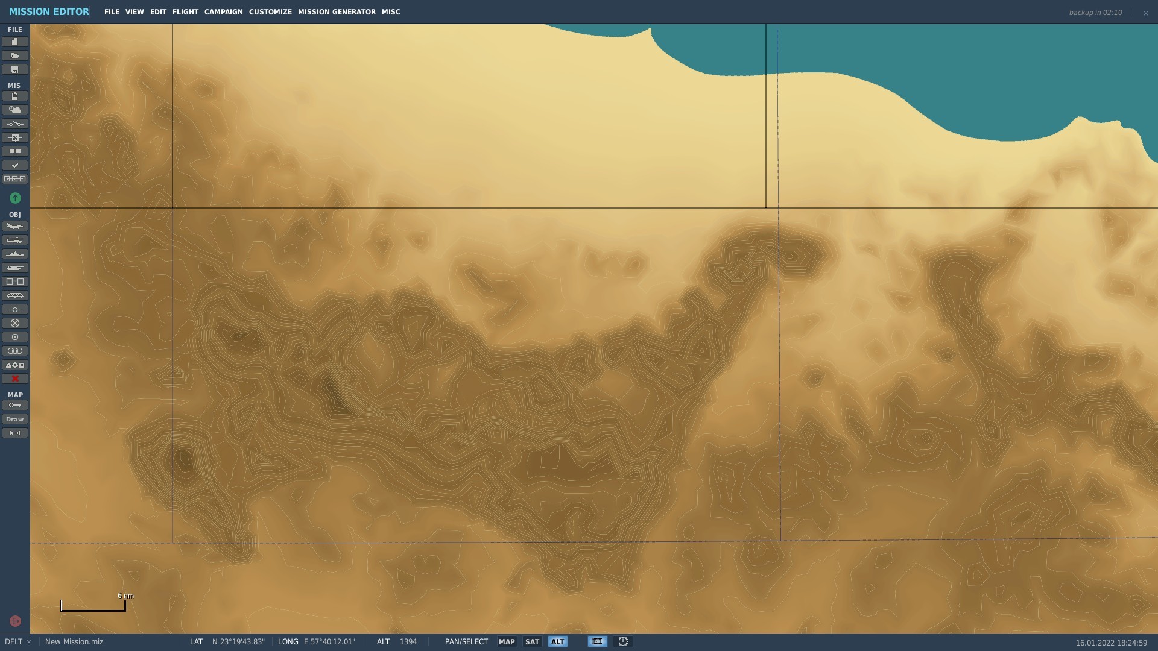Image resolution: width=1158 pixels, height=651 pixels.
Task: Click the New Mission.miz file name
Action: click(x=74, y=641)
